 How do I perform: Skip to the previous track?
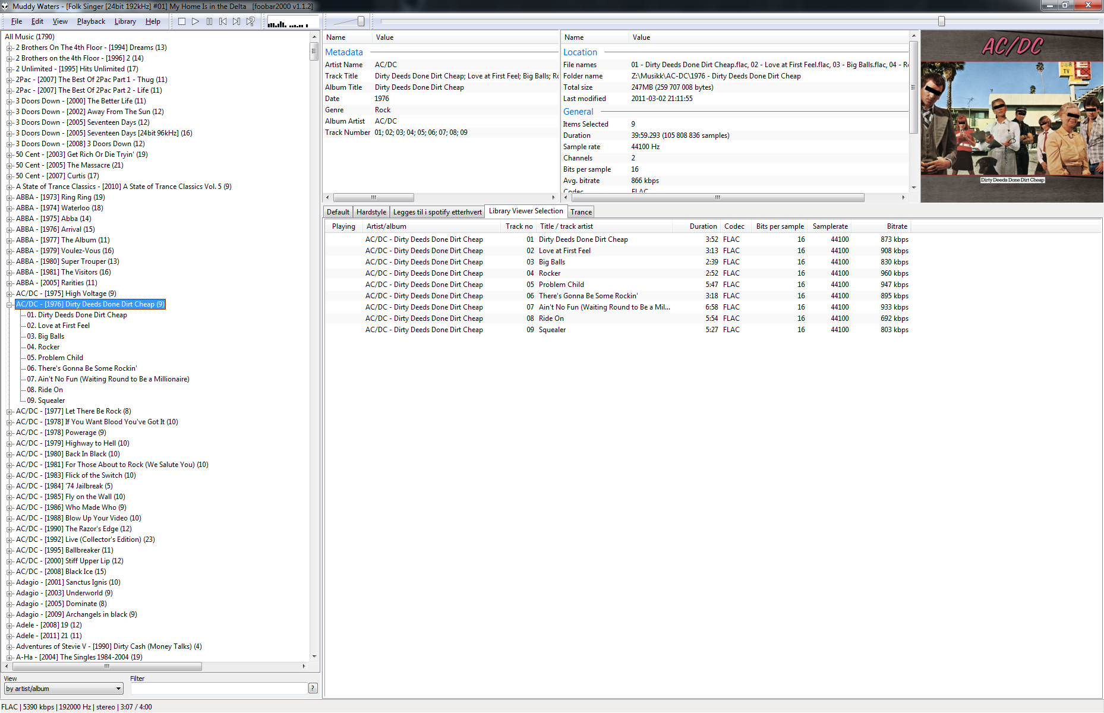(223, 21)
